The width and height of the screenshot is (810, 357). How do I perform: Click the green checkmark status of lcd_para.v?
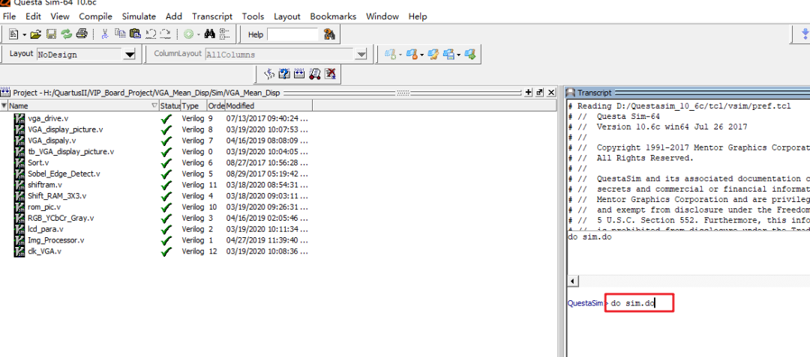tap(166, 229)
